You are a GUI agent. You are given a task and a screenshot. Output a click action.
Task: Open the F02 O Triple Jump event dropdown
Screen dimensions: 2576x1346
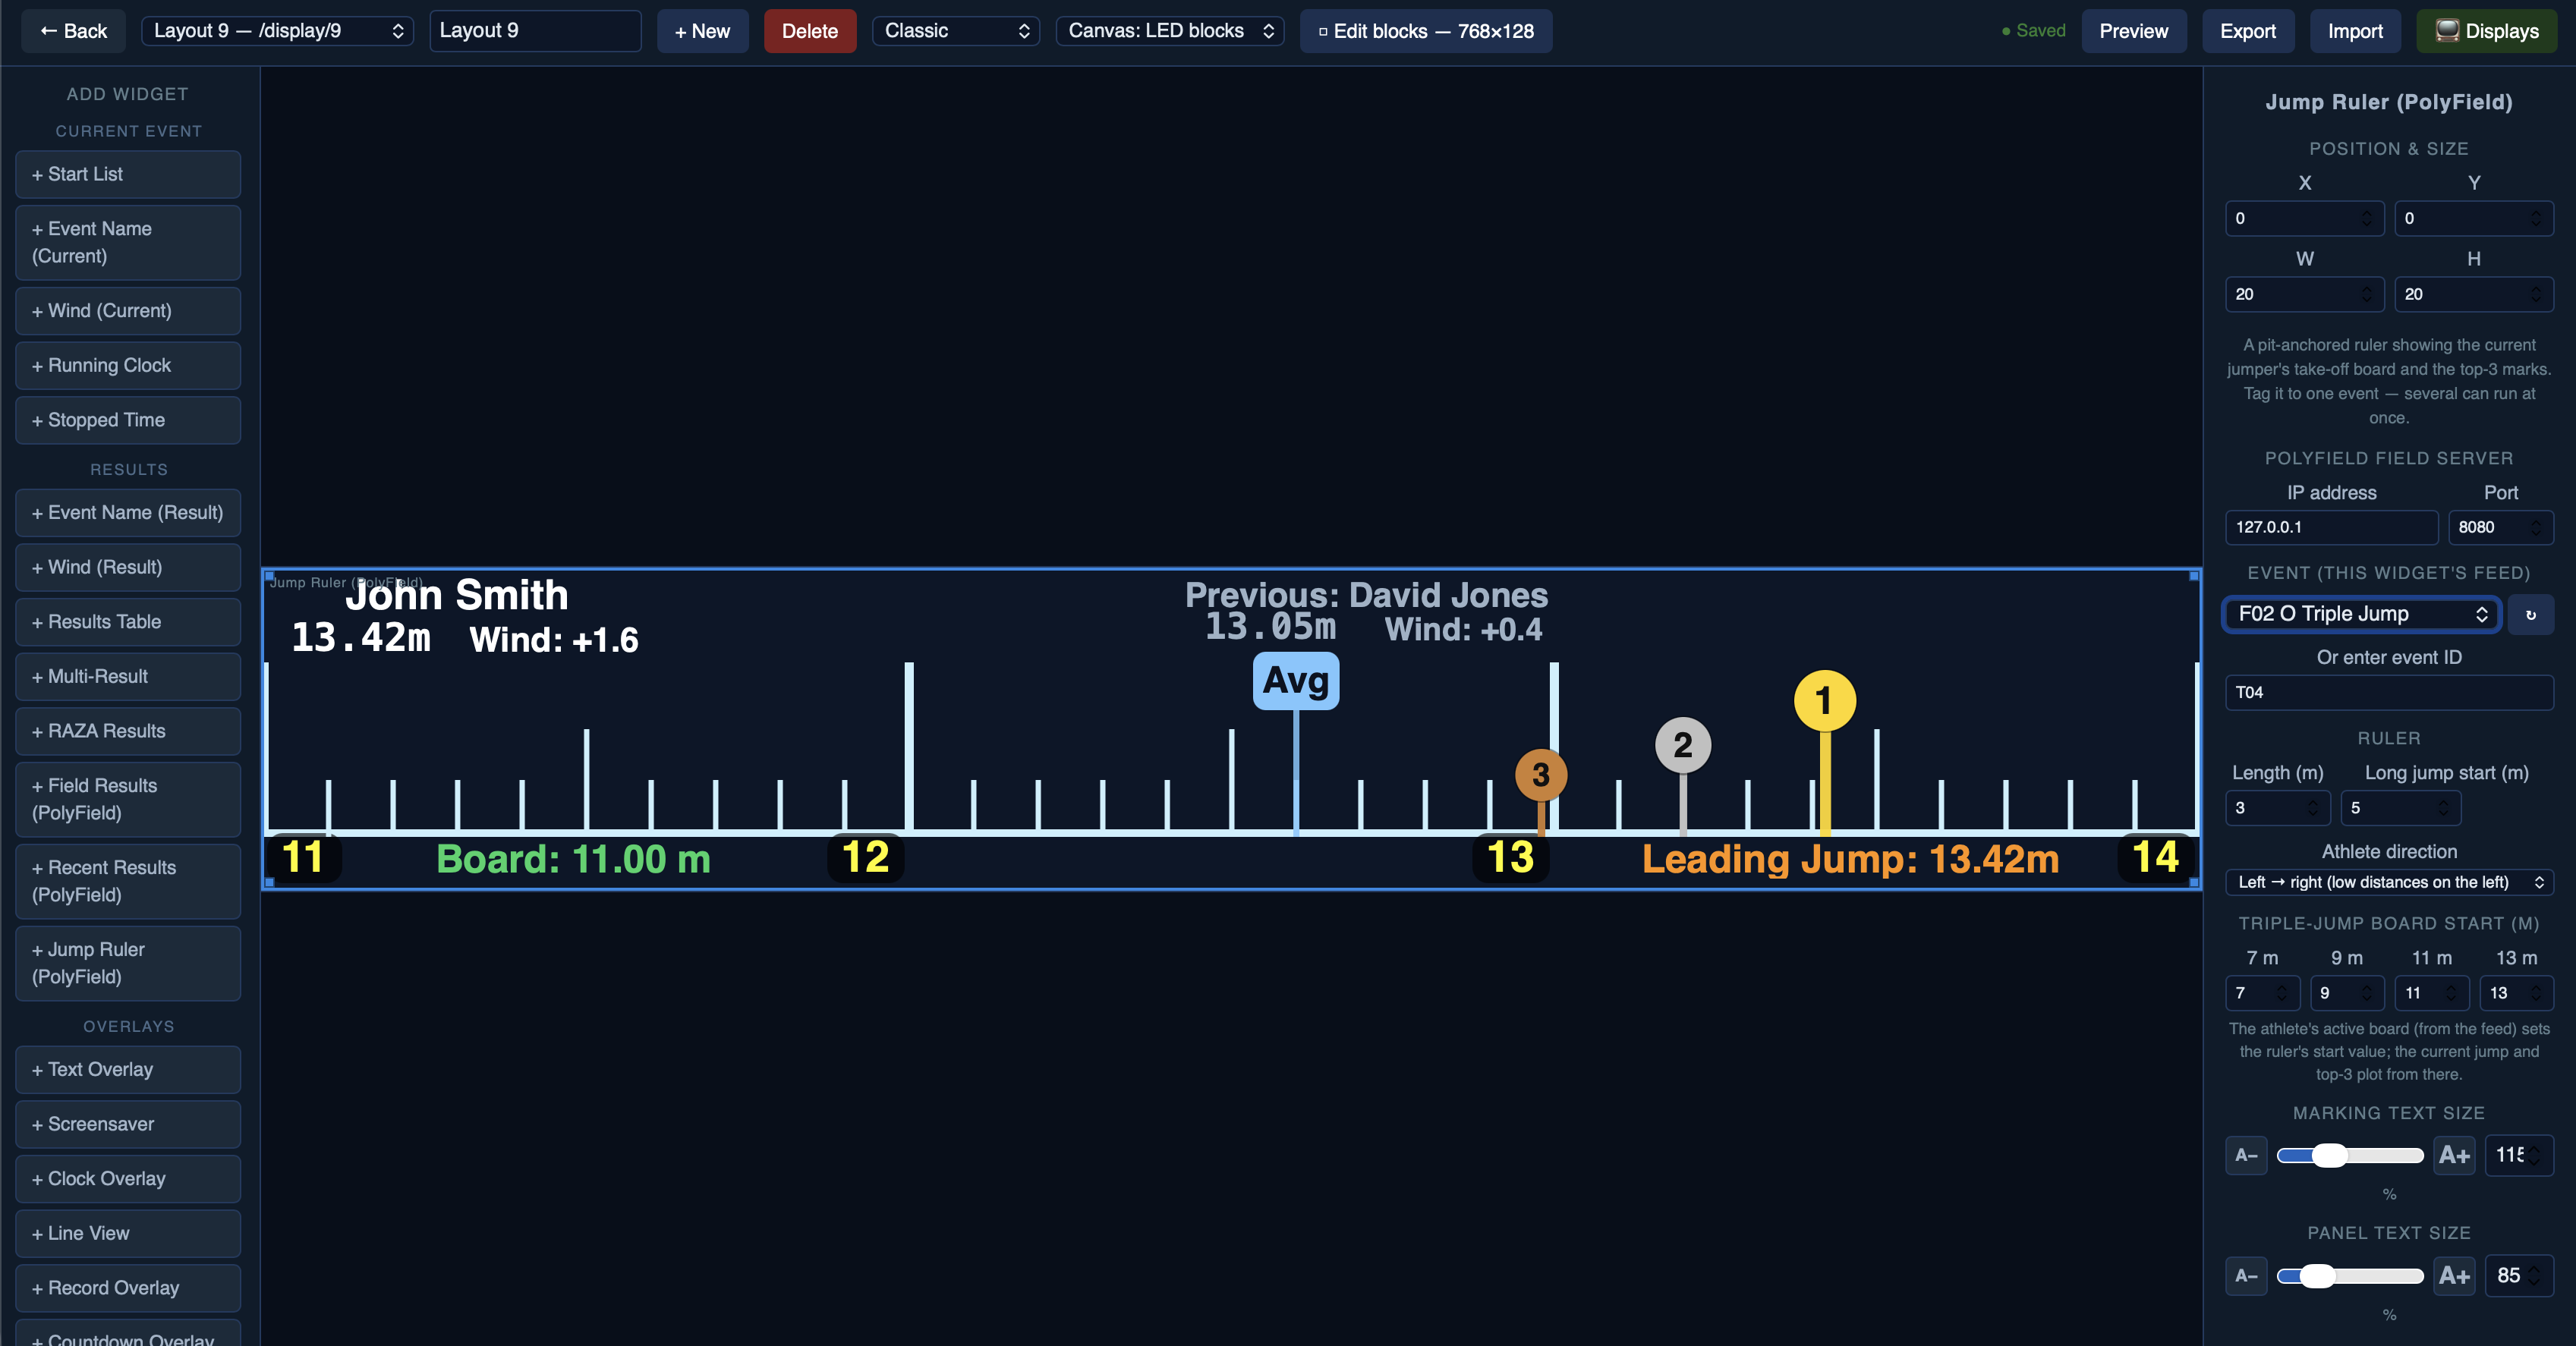[2361, 614]
